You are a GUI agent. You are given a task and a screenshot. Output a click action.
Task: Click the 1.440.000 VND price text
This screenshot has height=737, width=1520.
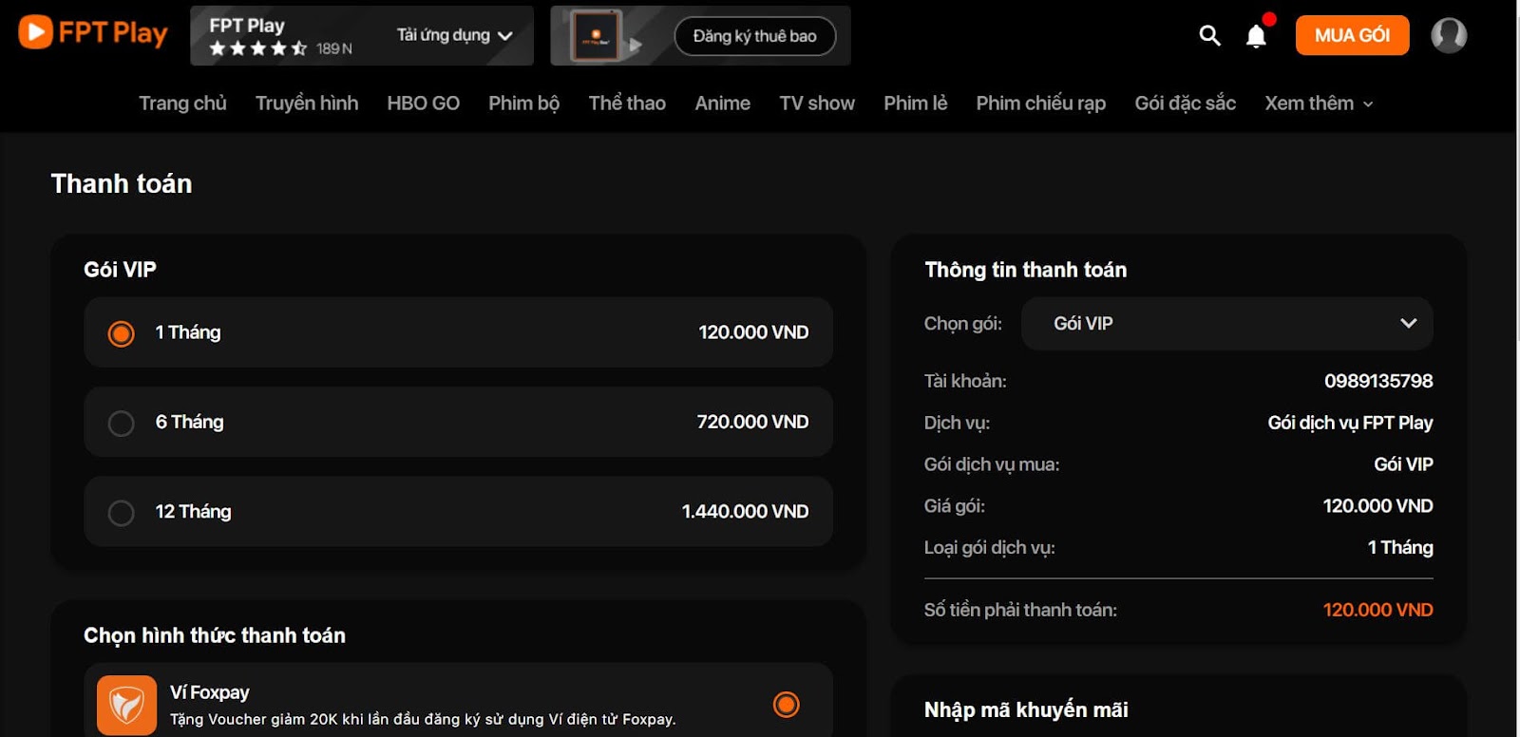pos(745,511)
